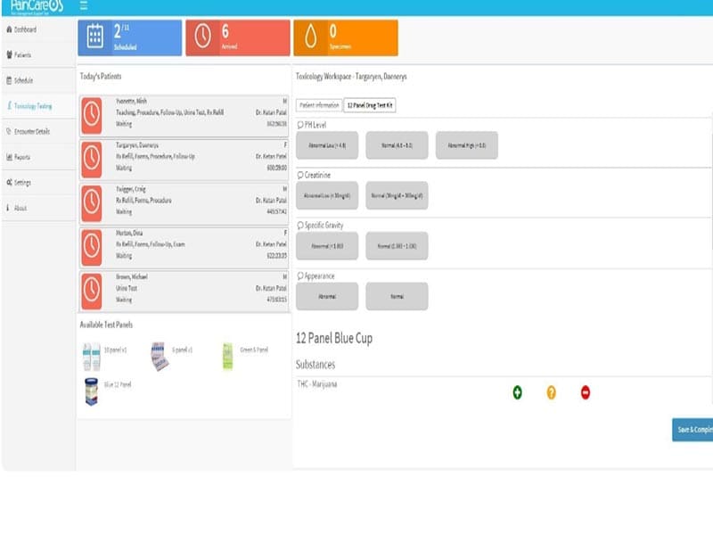Select patient name Yvonette, Minh
The height and width of the screenshot is (535, 713).
point(131,101)
